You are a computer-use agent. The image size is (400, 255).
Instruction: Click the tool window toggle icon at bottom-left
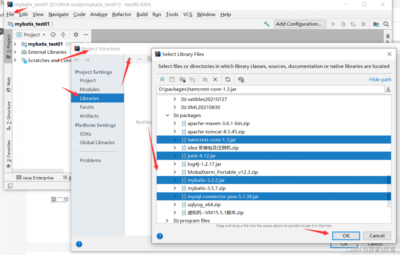[x=10, y=186]
